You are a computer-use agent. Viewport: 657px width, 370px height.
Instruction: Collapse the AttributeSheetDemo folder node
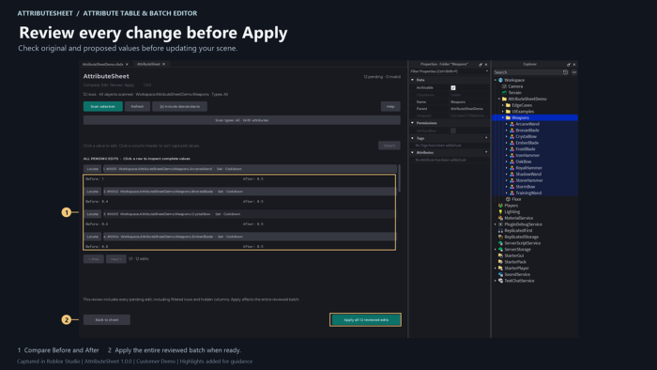tap(499, 99)
